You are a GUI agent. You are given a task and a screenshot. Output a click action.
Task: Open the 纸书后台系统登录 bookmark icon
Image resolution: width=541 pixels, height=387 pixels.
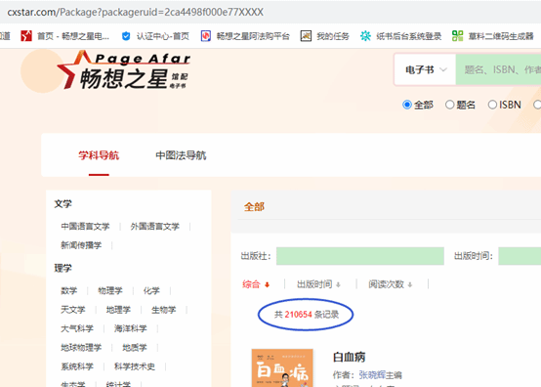365,36
